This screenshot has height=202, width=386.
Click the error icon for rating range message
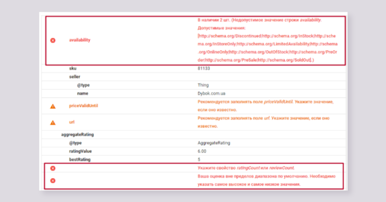pyautogui.click(x=53, y=181)
